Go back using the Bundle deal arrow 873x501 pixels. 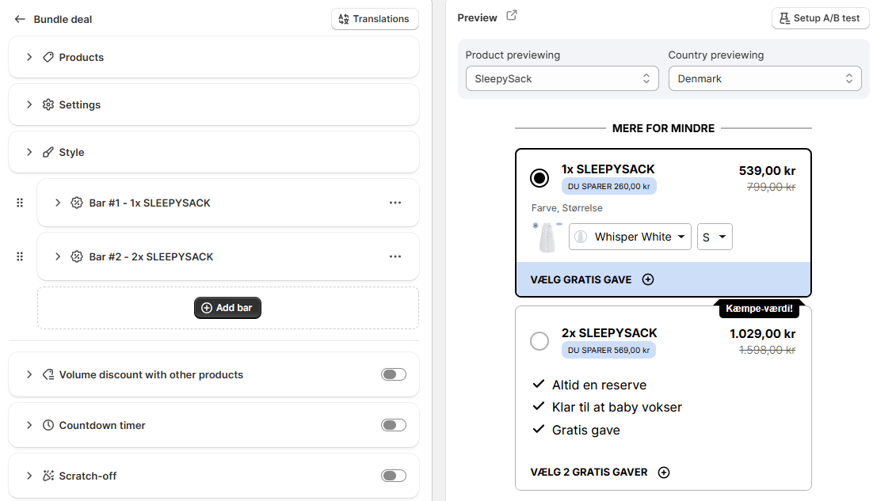click(x=20, y=19)
